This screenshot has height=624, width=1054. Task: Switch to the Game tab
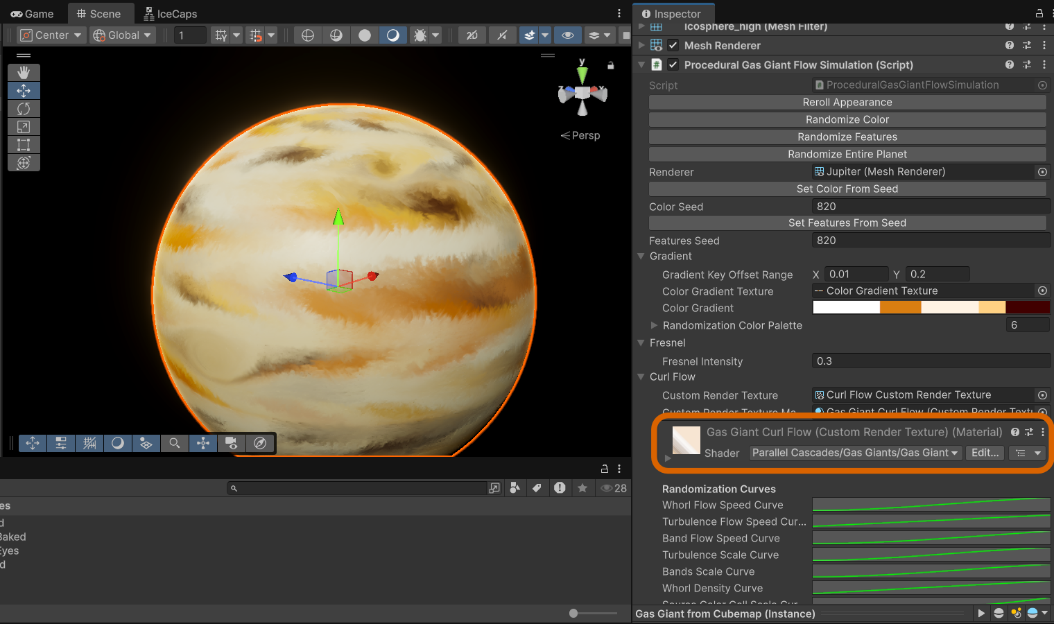tap(33, 14)
